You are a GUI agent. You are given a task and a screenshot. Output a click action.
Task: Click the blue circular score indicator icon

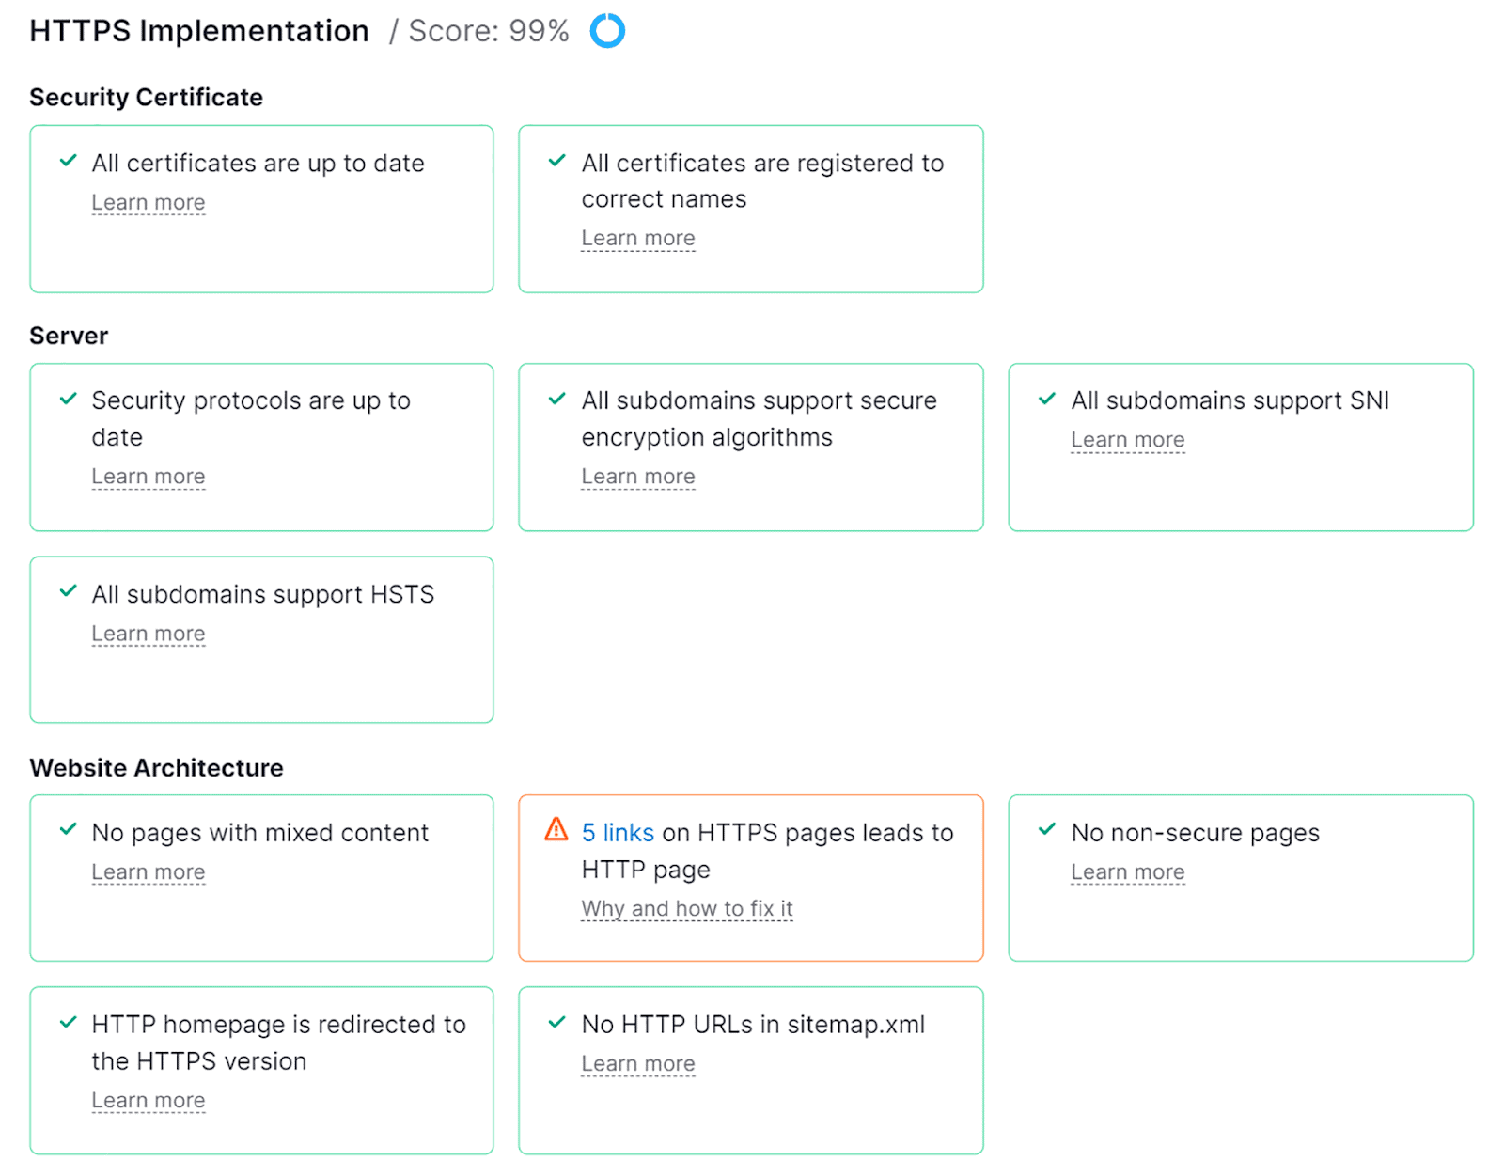pos(607,30)
